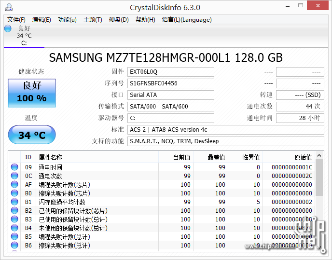Open the 语言(L)(Language) menu
The width and height of the screenshot is (332, 260).
[x=187, y=20]
